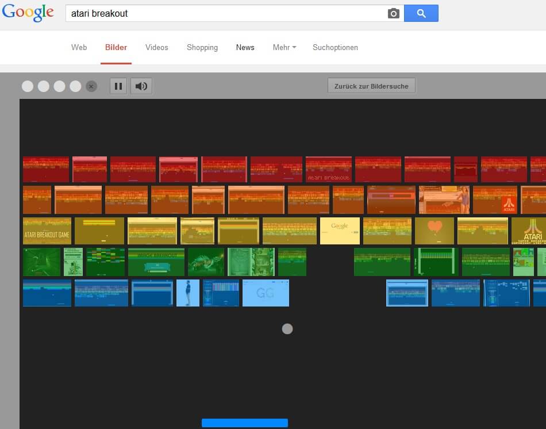Viewport: 546px width, 429px height.
Task: Click the blue paddle
Action: point(245,423)
